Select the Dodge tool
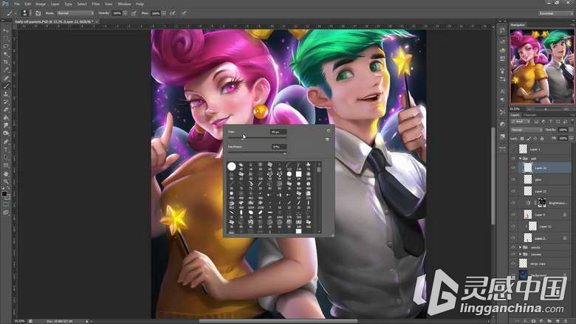 coord(5,133)
